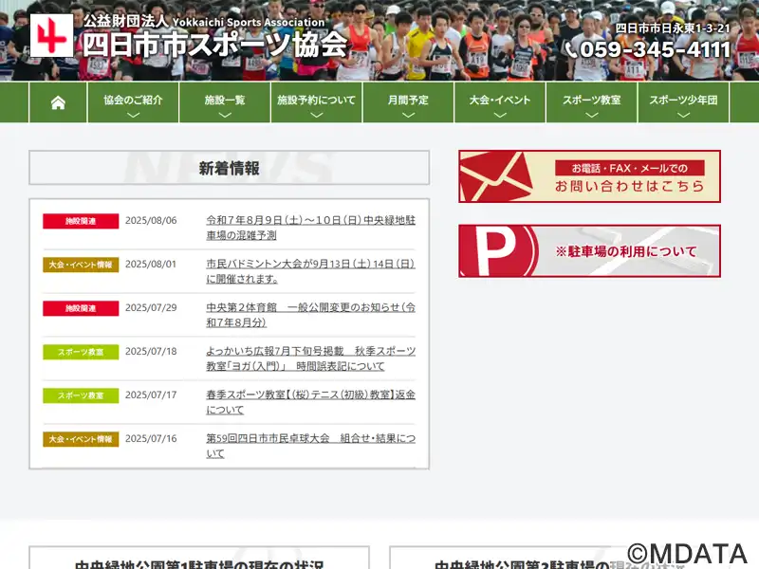Click 施設関連 tag dated 2025/07/29
759x569 pixels.
[x=81, y=308]
